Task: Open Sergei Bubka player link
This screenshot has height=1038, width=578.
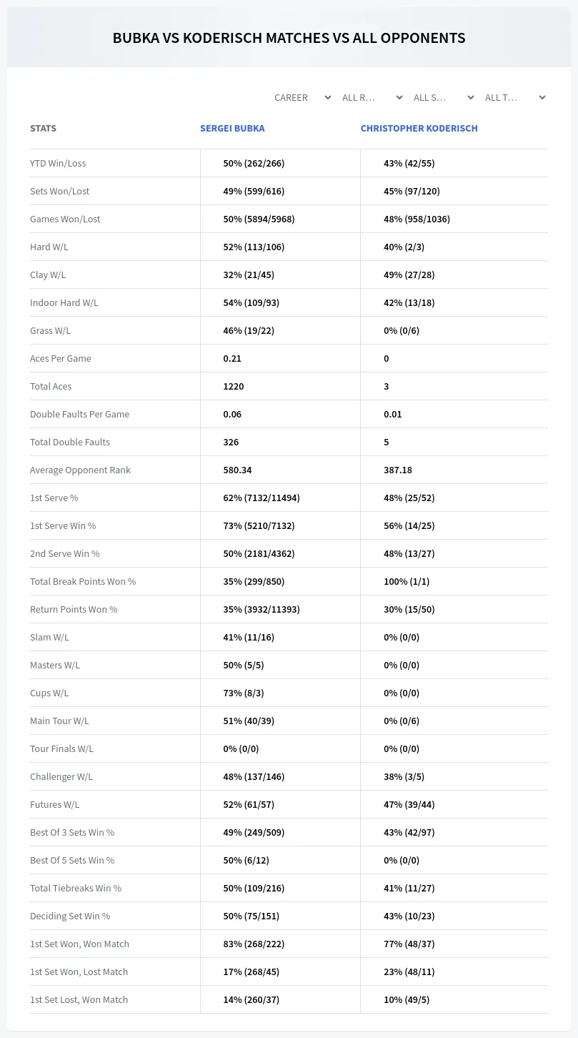Action: point(232,129)
